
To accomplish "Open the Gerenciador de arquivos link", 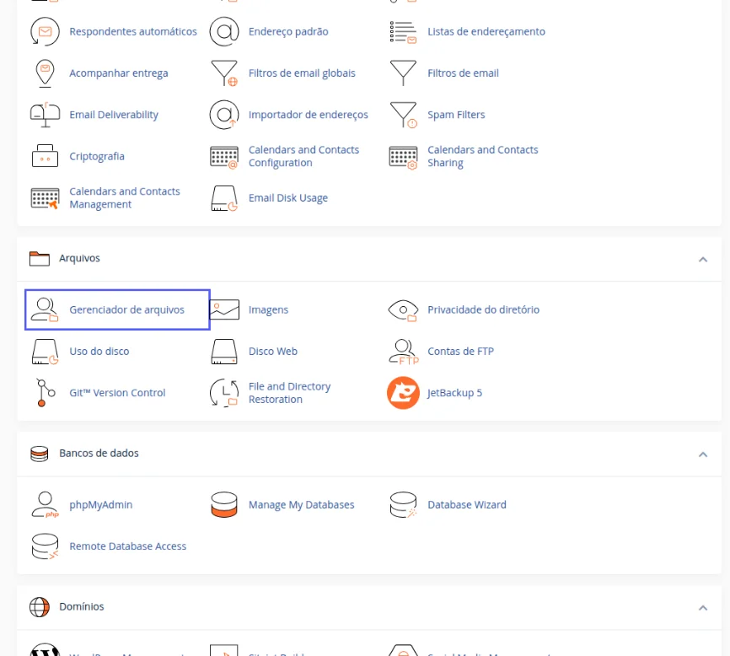I will point(126,309).
